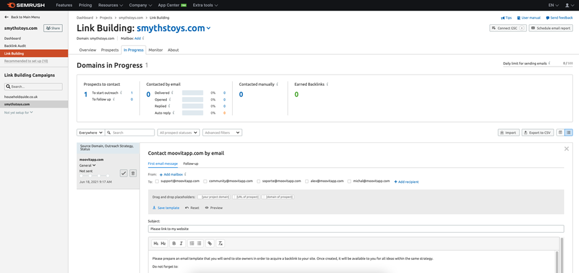Check michal@moovitapp.com recipient

[349, 181]
